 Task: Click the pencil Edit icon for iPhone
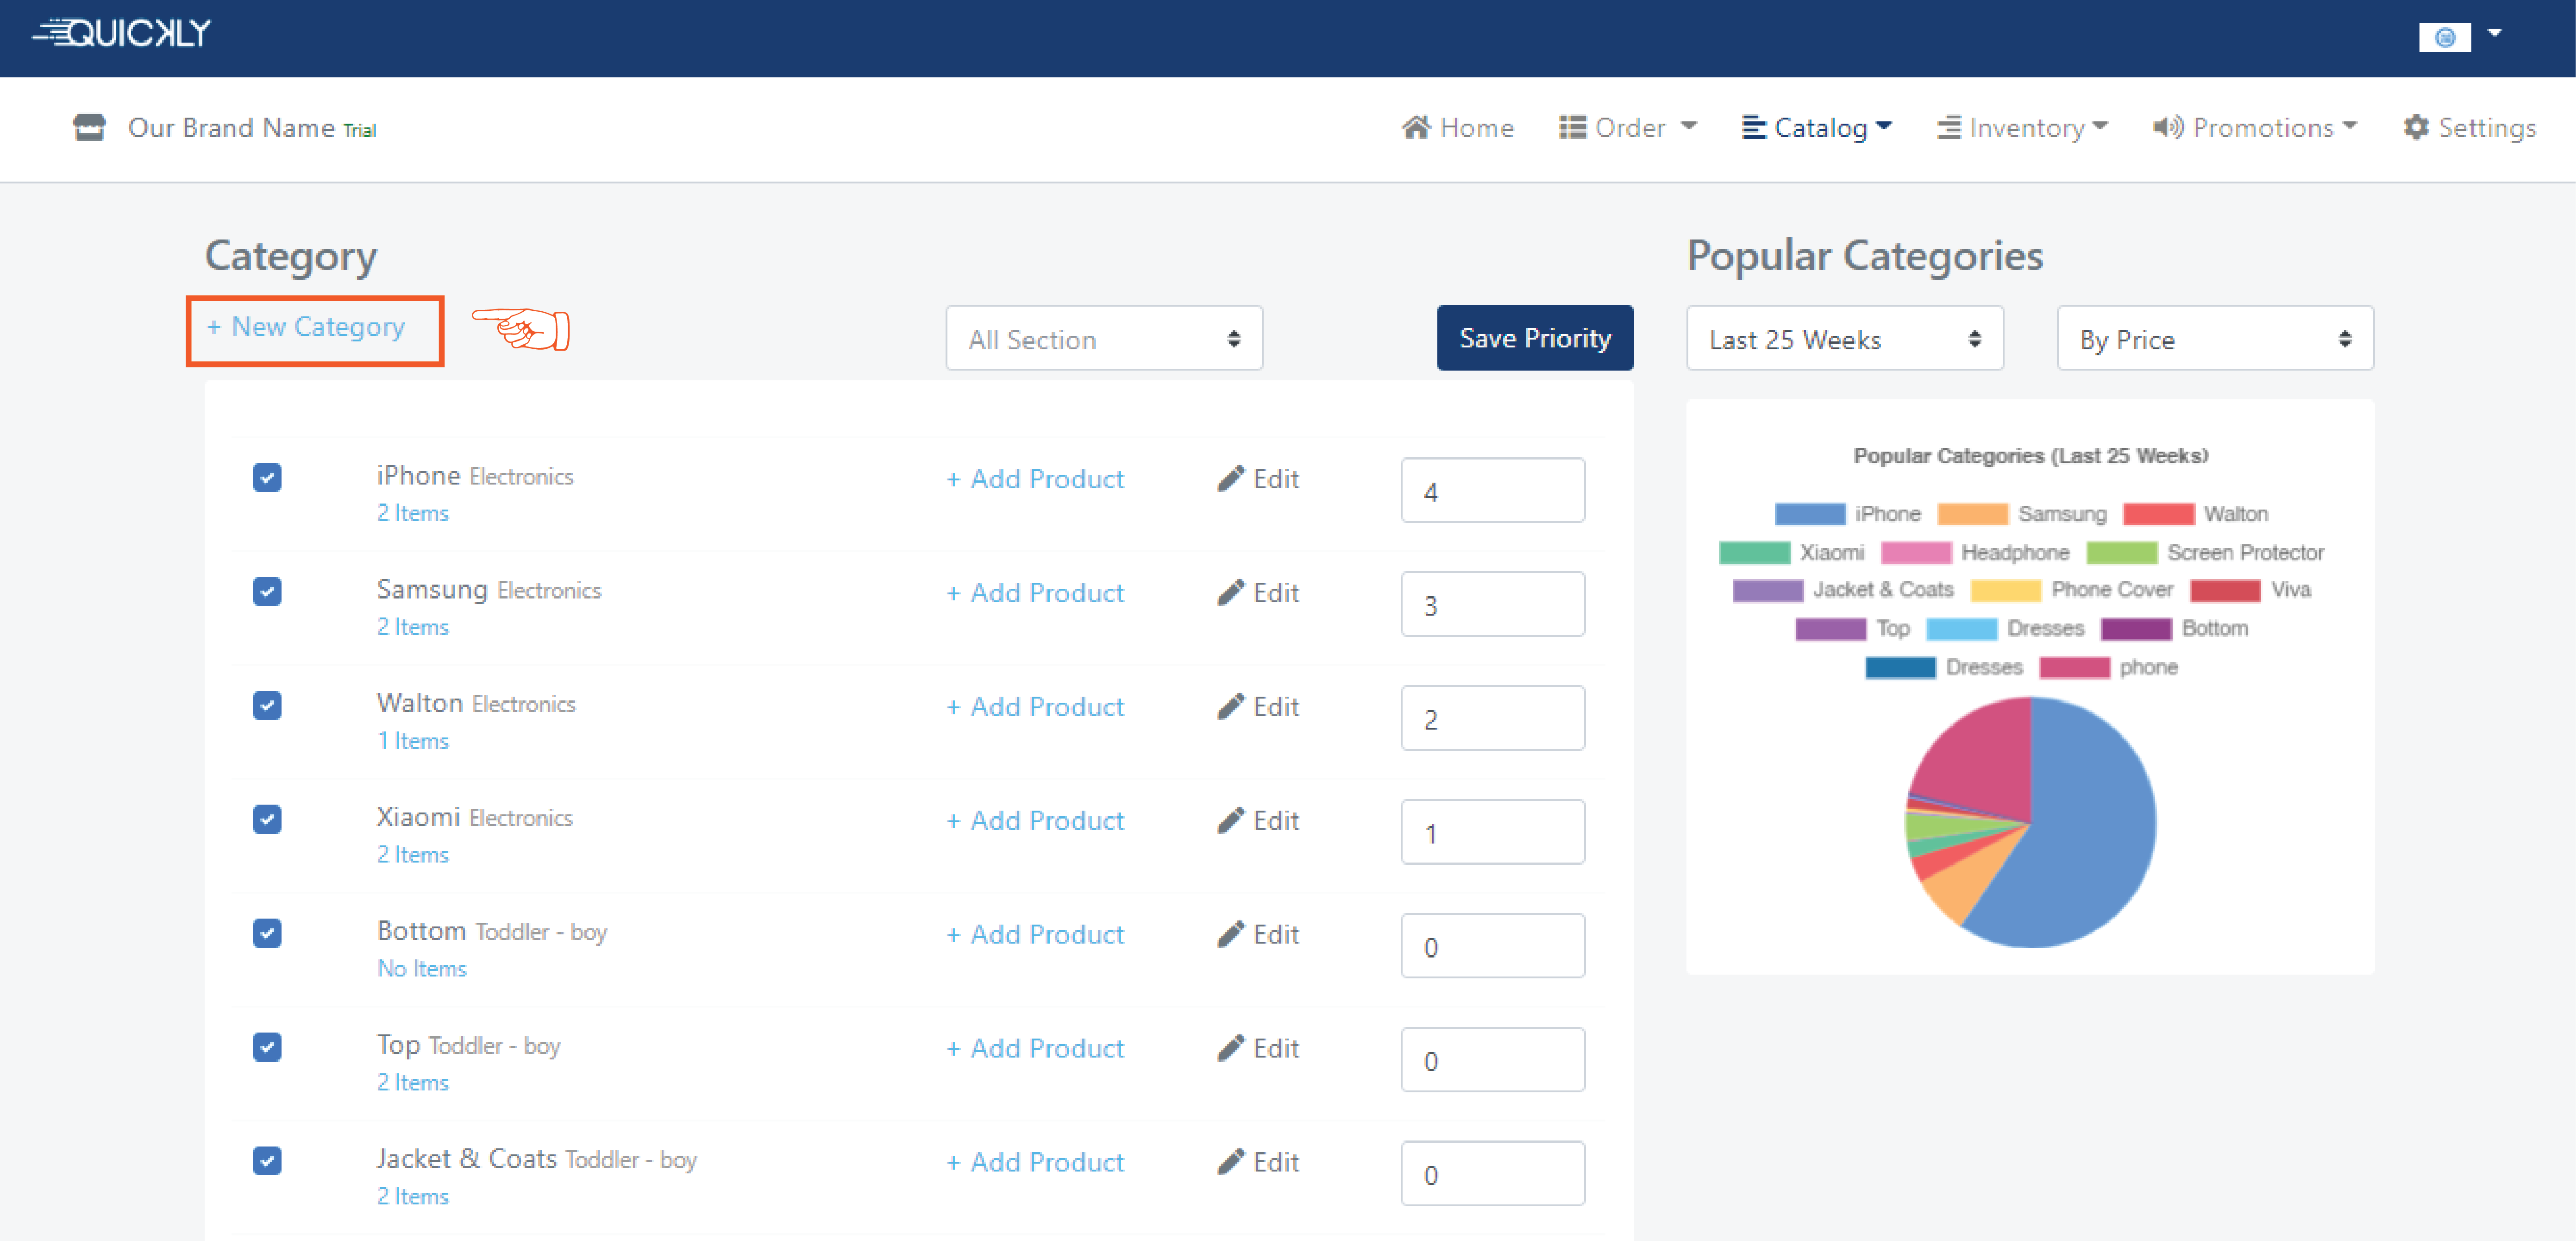tap(1230, 478)
